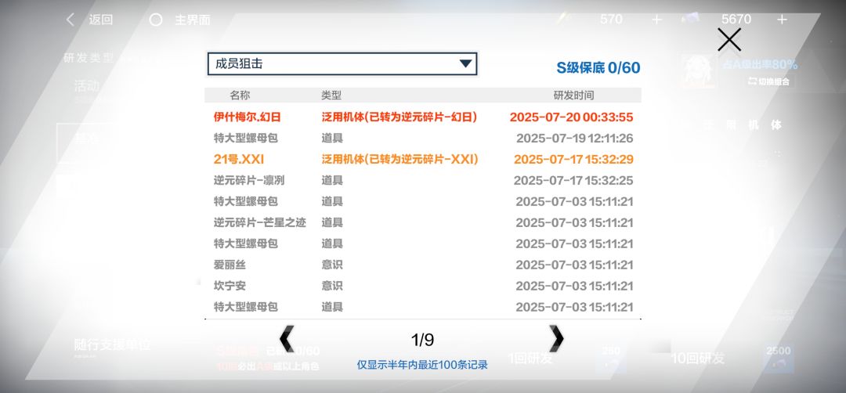Select the 爱丽丝 entry
Image resolution: width=846 pixels, height=393 pixels.
[x=230, y=265]
